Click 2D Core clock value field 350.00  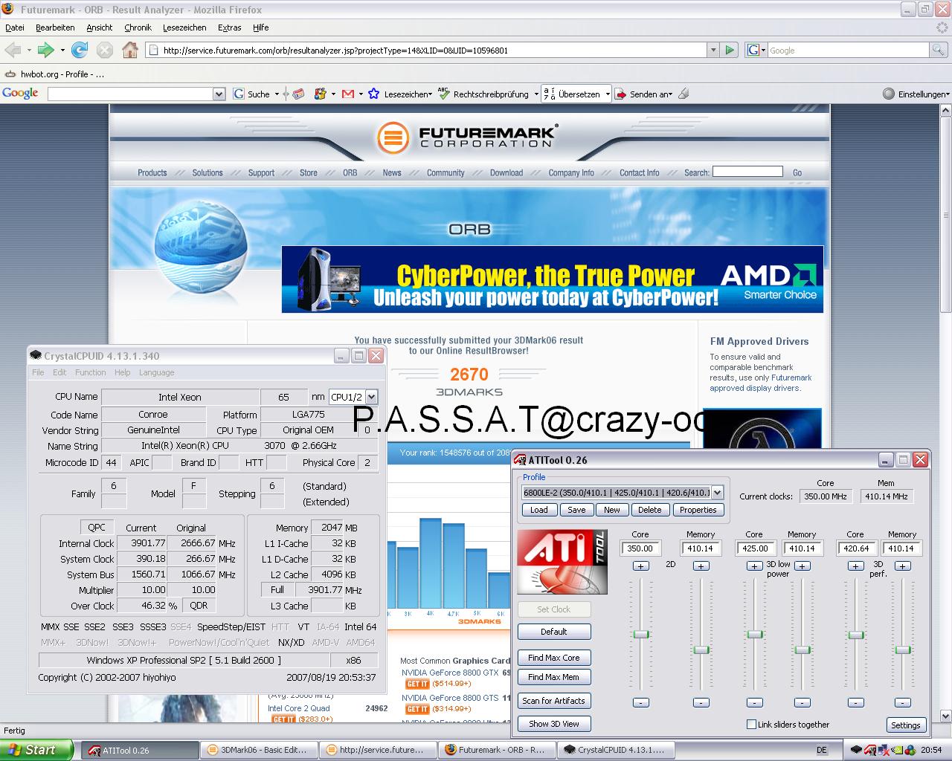click(x=640, y=548)
